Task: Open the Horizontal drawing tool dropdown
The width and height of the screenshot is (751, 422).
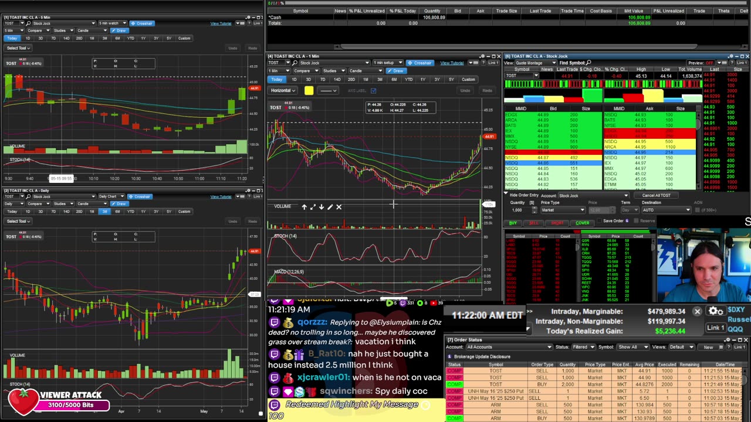Action: 282,90
